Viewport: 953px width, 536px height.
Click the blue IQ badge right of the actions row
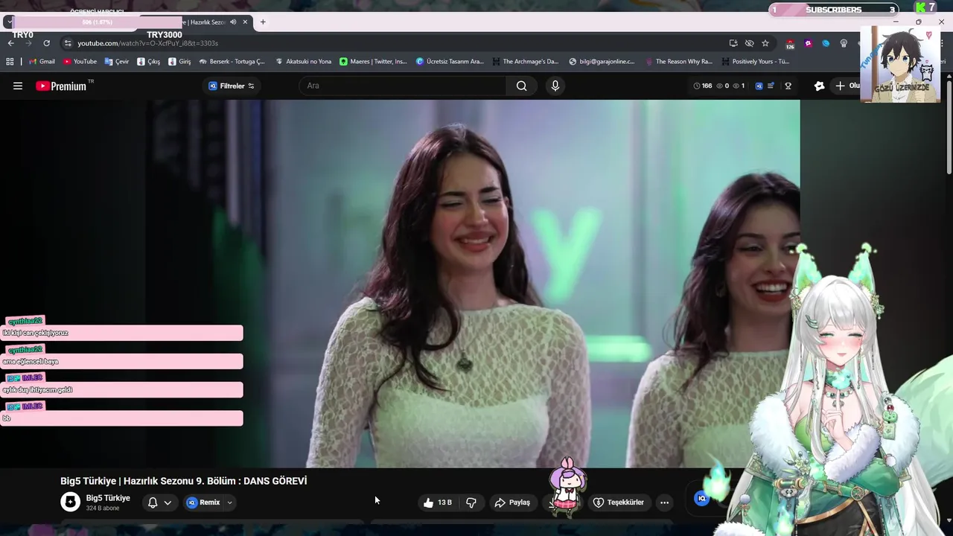(x=701, y=499)
